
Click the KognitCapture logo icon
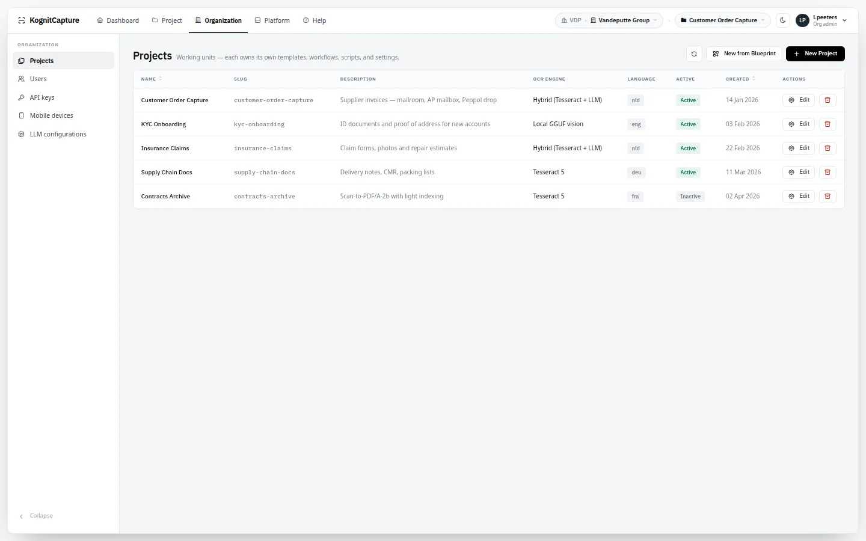[22, 20]
